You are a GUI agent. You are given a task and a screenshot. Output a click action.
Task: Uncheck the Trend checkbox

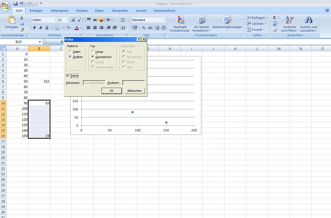pyautogui.click(x=68, y=76)
